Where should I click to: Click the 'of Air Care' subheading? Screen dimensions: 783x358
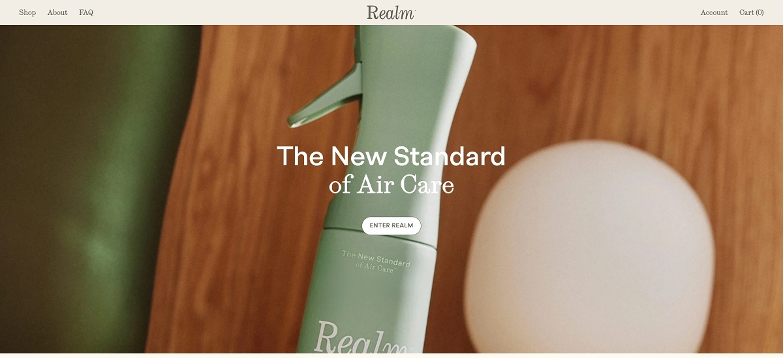(391, 185)
